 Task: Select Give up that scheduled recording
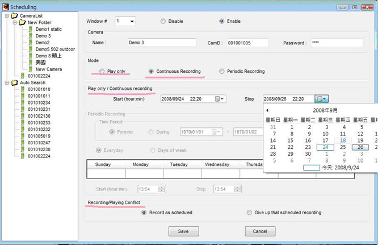point(250,213)
